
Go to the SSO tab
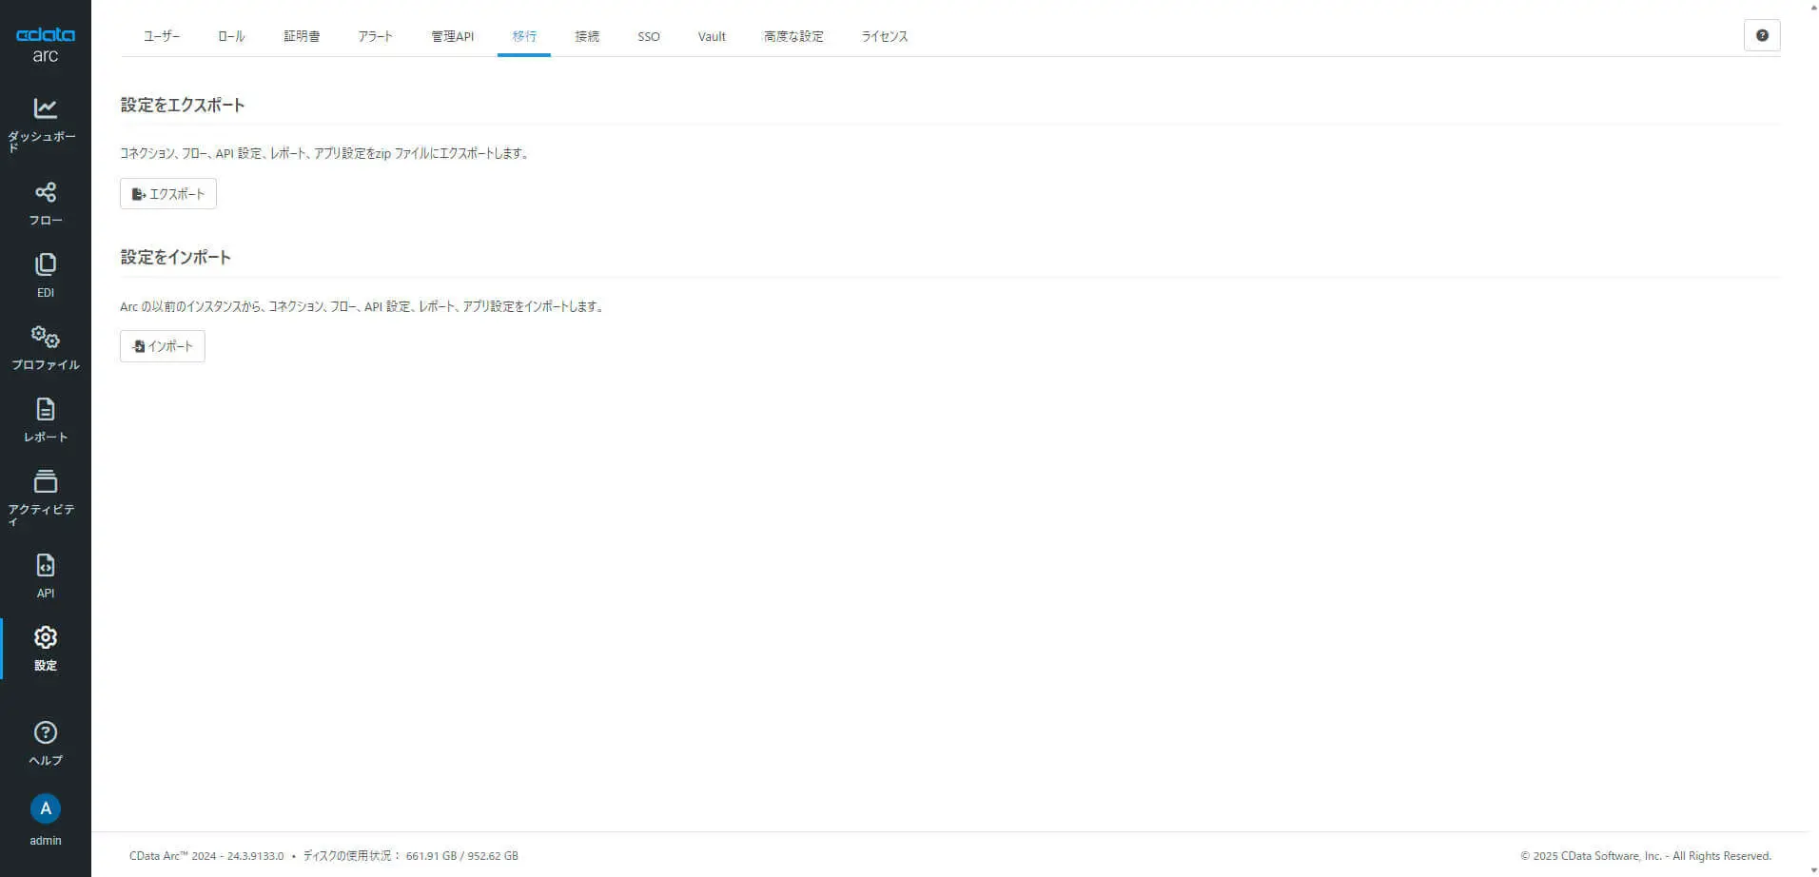pyautogui.click(x=649, y=36)
